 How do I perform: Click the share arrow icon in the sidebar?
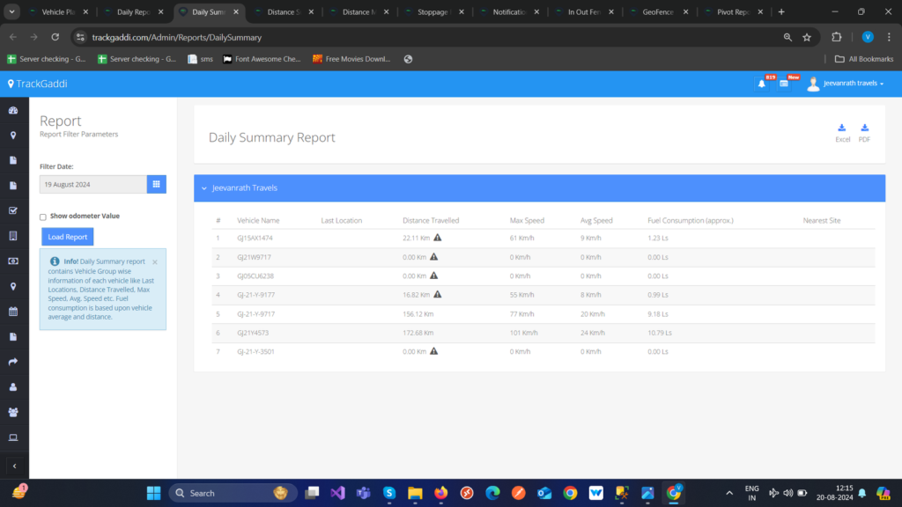[x=13, y=362]
